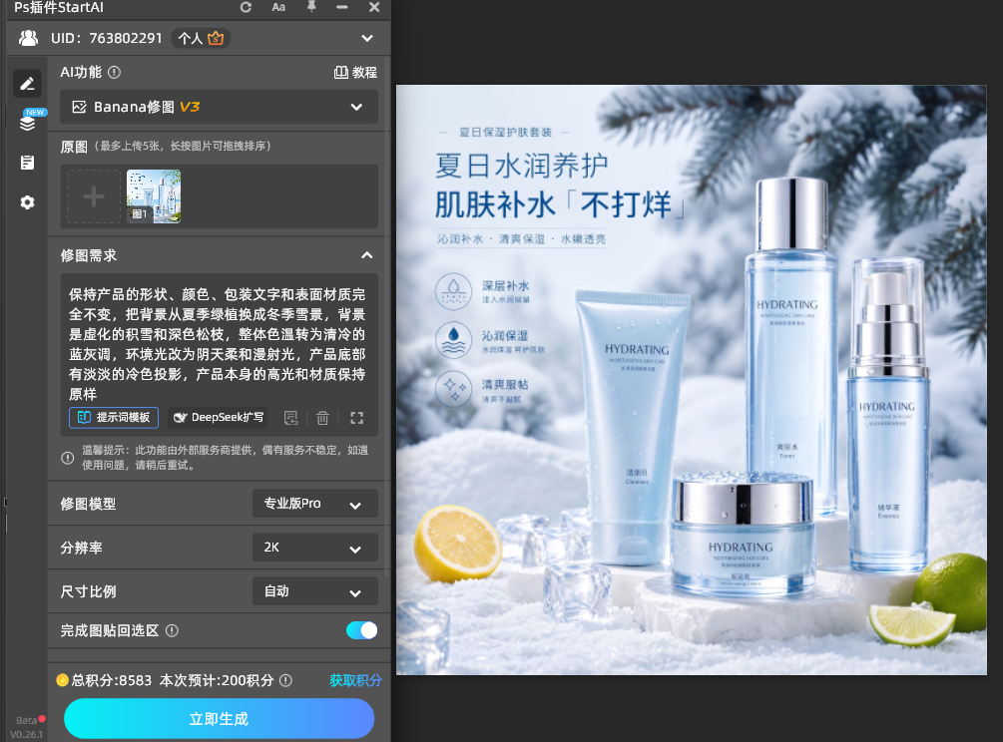This screenshot has height=742, width=1003.
Task: Click the warning icon by 温馨提示
Action: [x=67, y=458]
